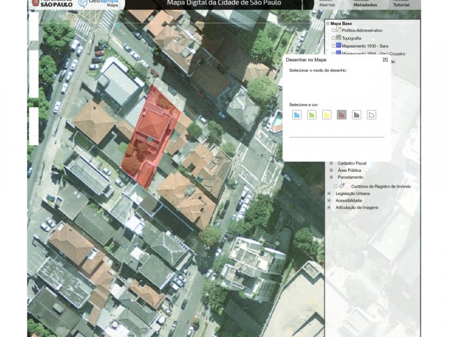Expand the Cadastro Fiscal group
The image size is (449, 337).
point(331,163)
